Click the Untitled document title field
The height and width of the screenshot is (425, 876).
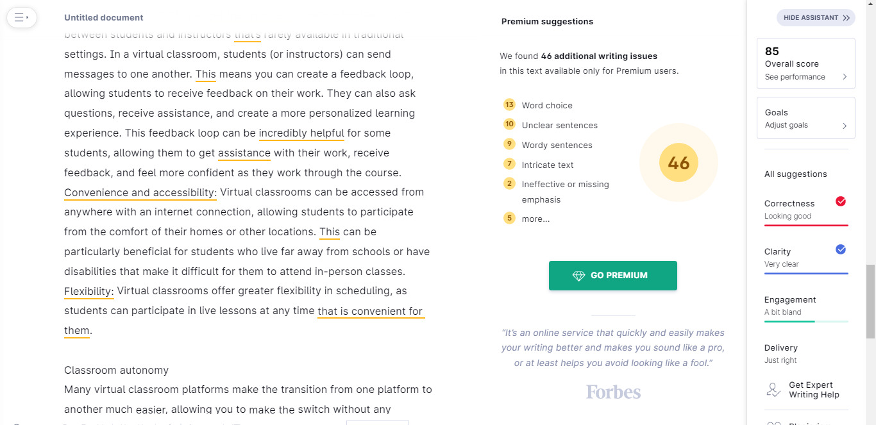104,17
